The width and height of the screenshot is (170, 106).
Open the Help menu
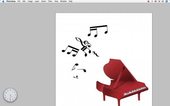click(x=71, y=1)
